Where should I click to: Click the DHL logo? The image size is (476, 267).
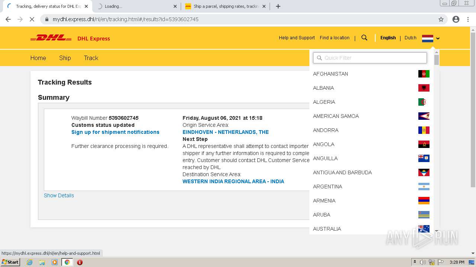pyautogui.click(x=51, y=38)
